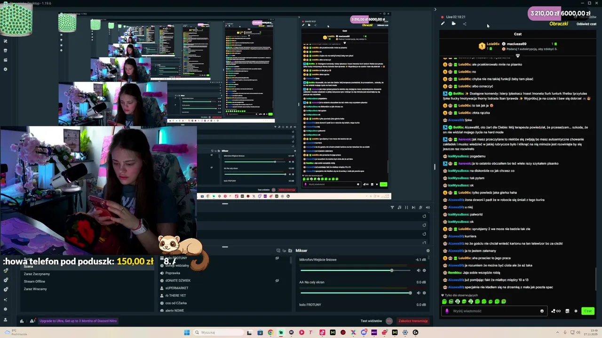Open Mikrofon/Wejście liniowe gear settings
This screenshot has width=602, height=338.
tap(424, 270)
